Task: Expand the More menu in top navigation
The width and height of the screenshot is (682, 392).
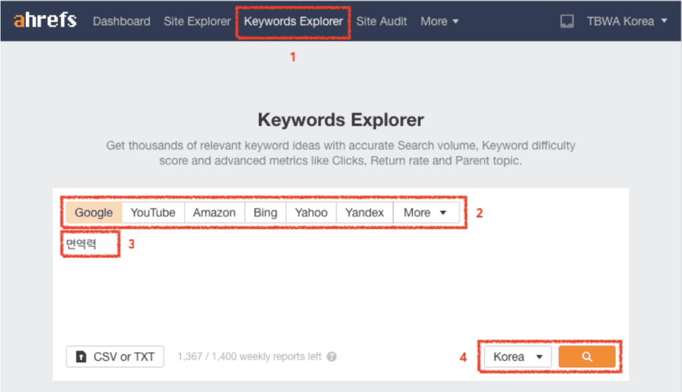Action: point(440,21)
